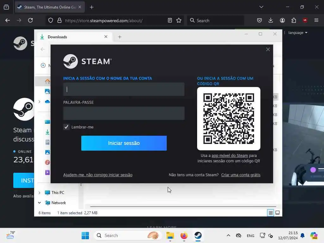Open Firefox tracking protection shield
Viewport: 324px width, 243px height.
[51, 20]
